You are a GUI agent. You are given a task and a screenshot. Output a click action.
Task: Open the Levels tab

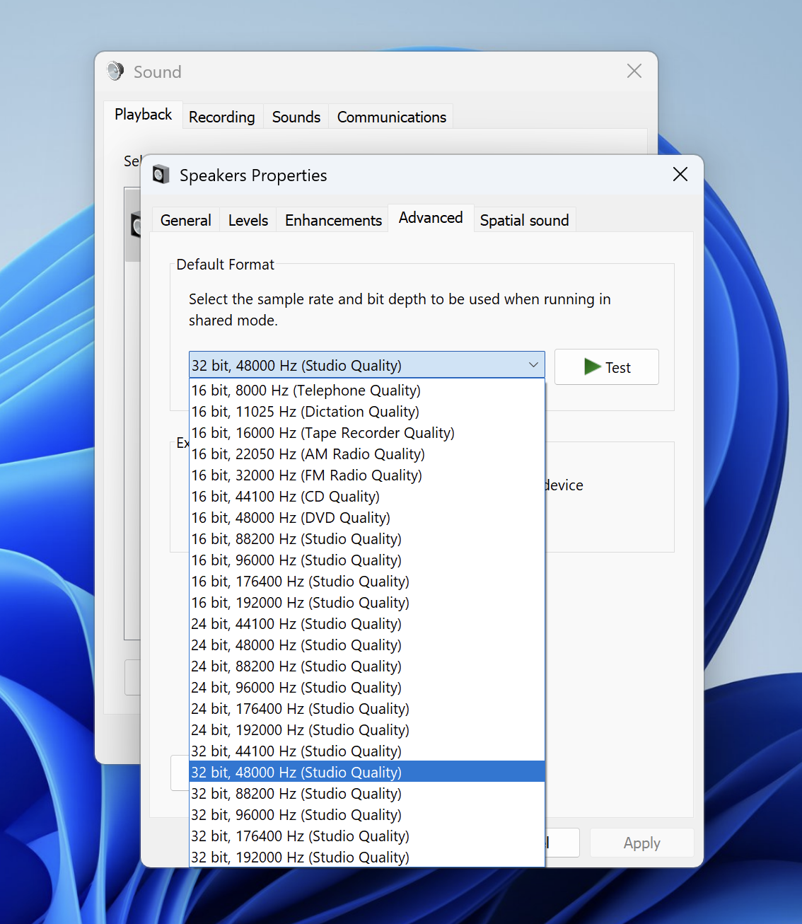click(248, 221)
